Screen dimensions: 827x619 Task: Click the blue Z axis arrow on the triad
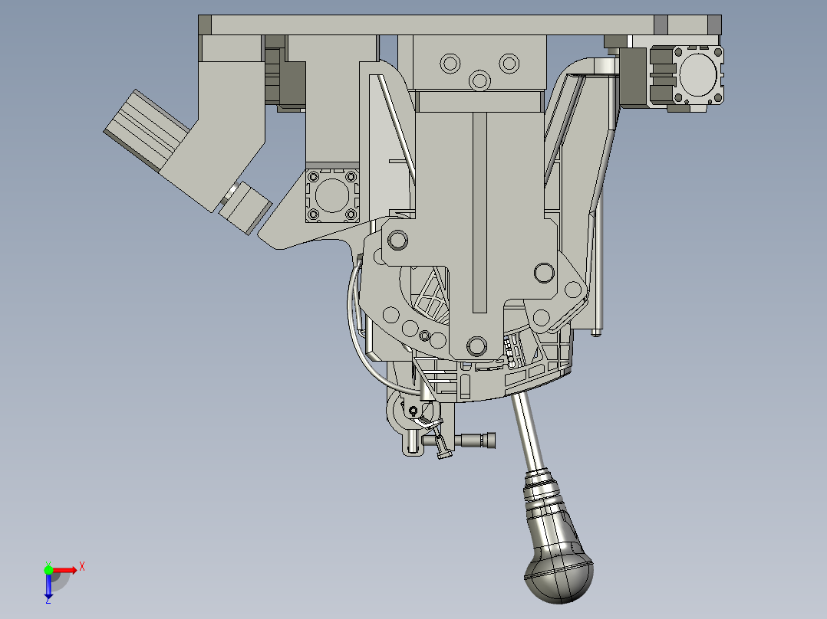click(x=48, y=587)
